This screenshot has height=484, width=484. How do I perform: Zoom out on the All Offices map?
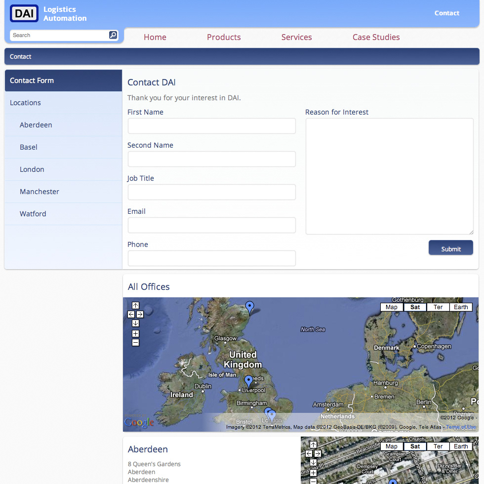(x=136, y=343)
